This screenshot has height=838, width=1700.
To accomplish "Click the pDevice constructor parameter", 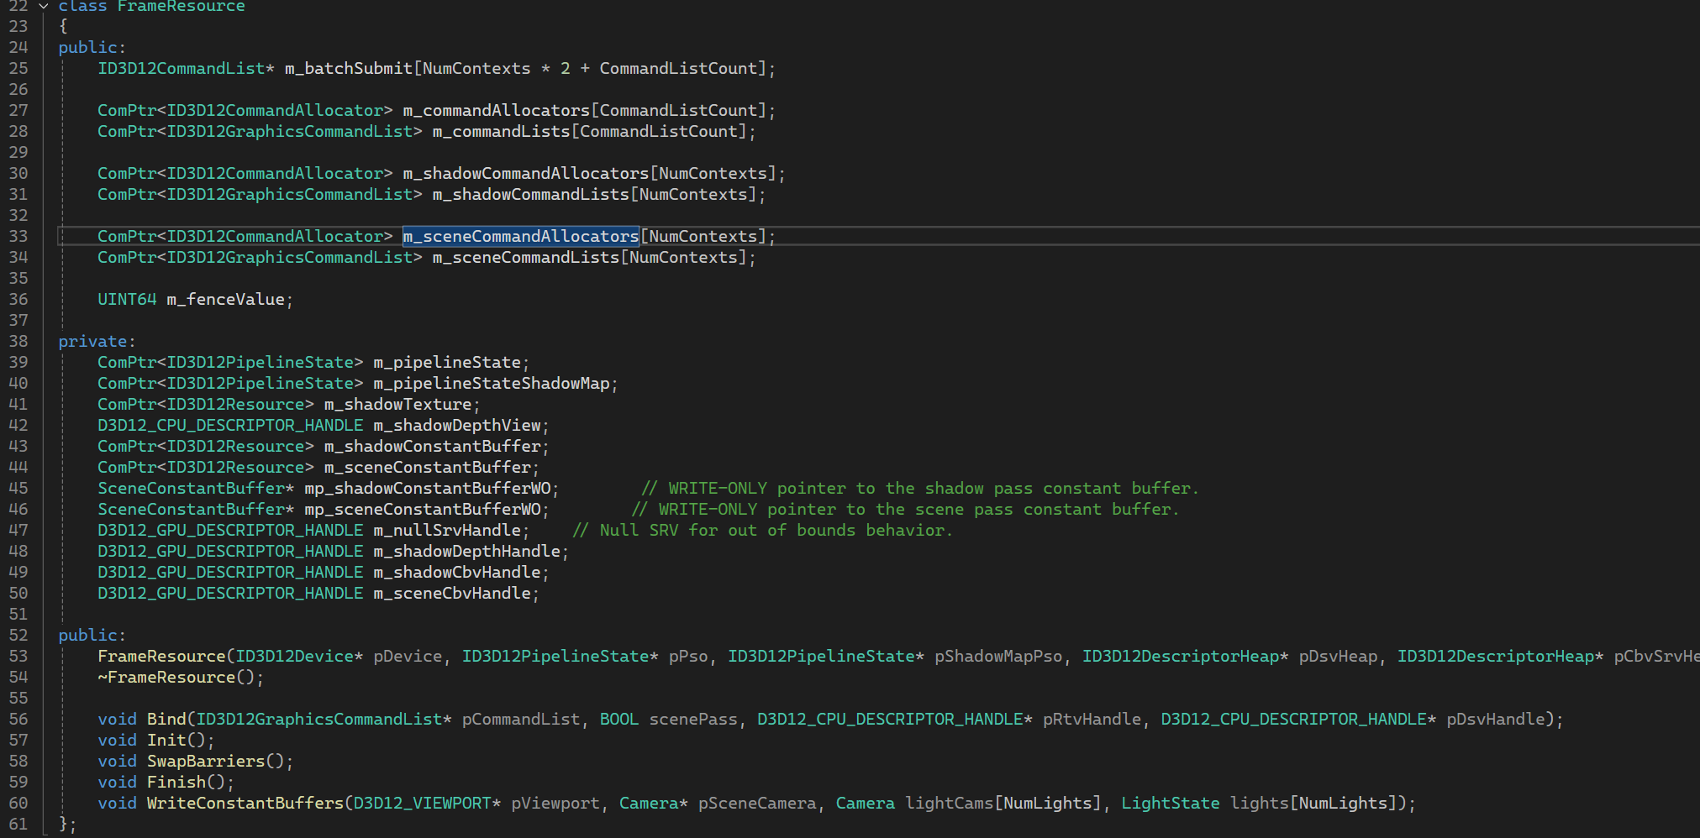I will pos(408,656).
